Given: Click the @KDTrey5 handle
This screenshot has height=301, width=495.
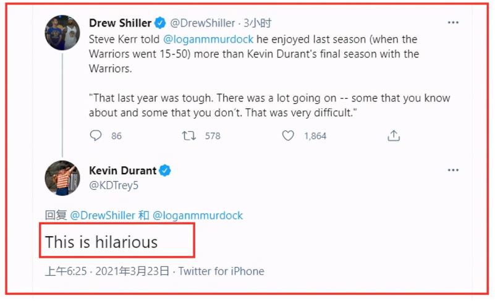Looking at the screenshot, I should click(113, 184).
